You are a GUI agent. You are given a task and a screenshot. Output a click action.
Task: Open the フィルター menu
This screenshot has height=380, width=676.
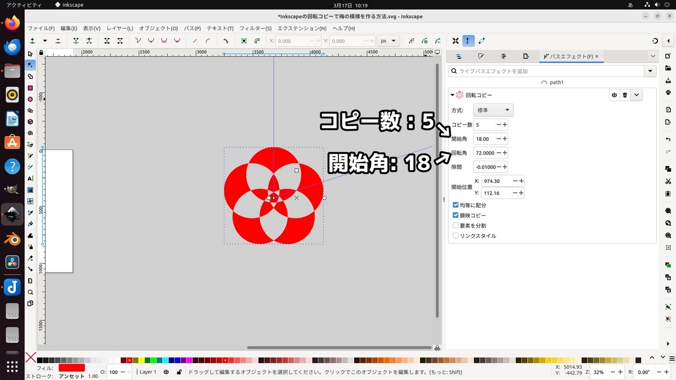click(255, 28)
